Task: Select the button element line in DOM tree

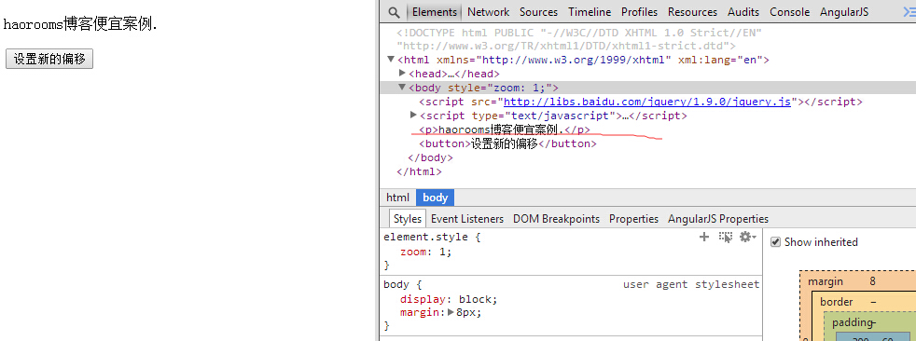Action: point(507,143)
